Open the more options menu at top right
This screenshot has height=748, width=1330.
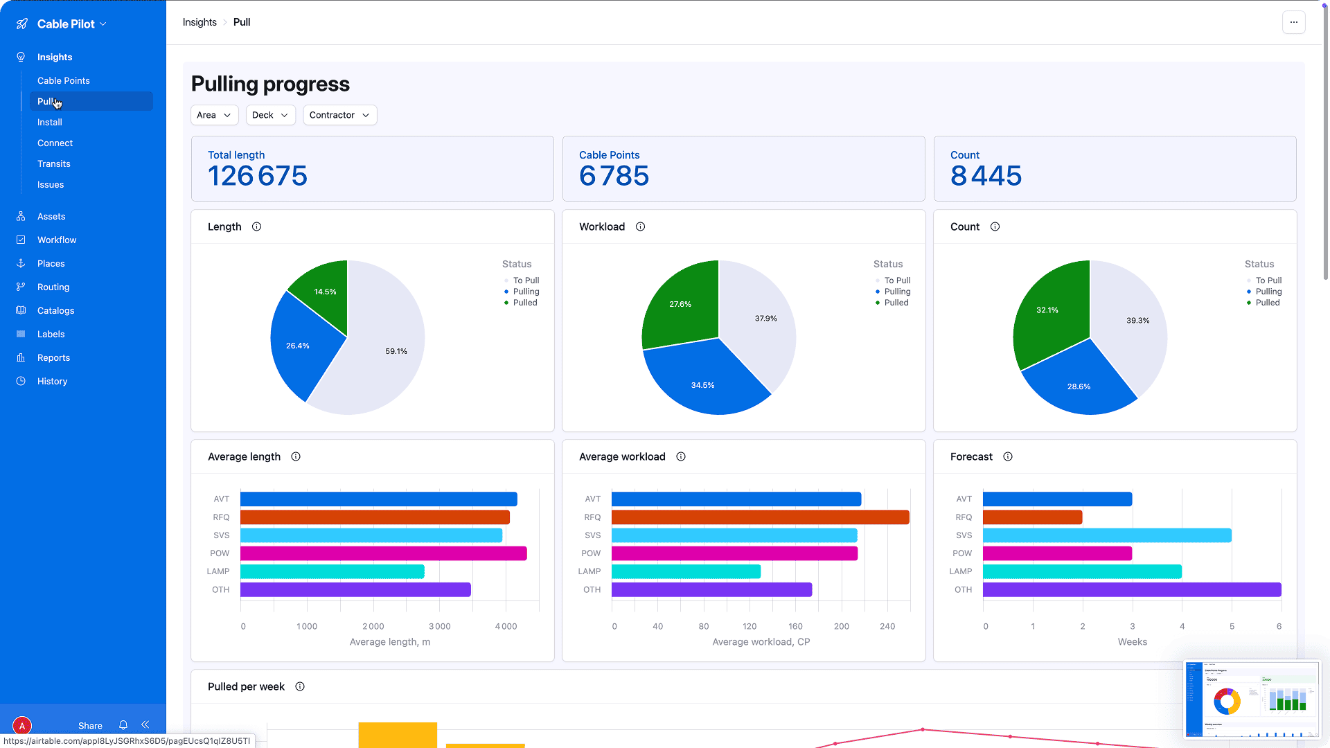[x=1293, y=22]
